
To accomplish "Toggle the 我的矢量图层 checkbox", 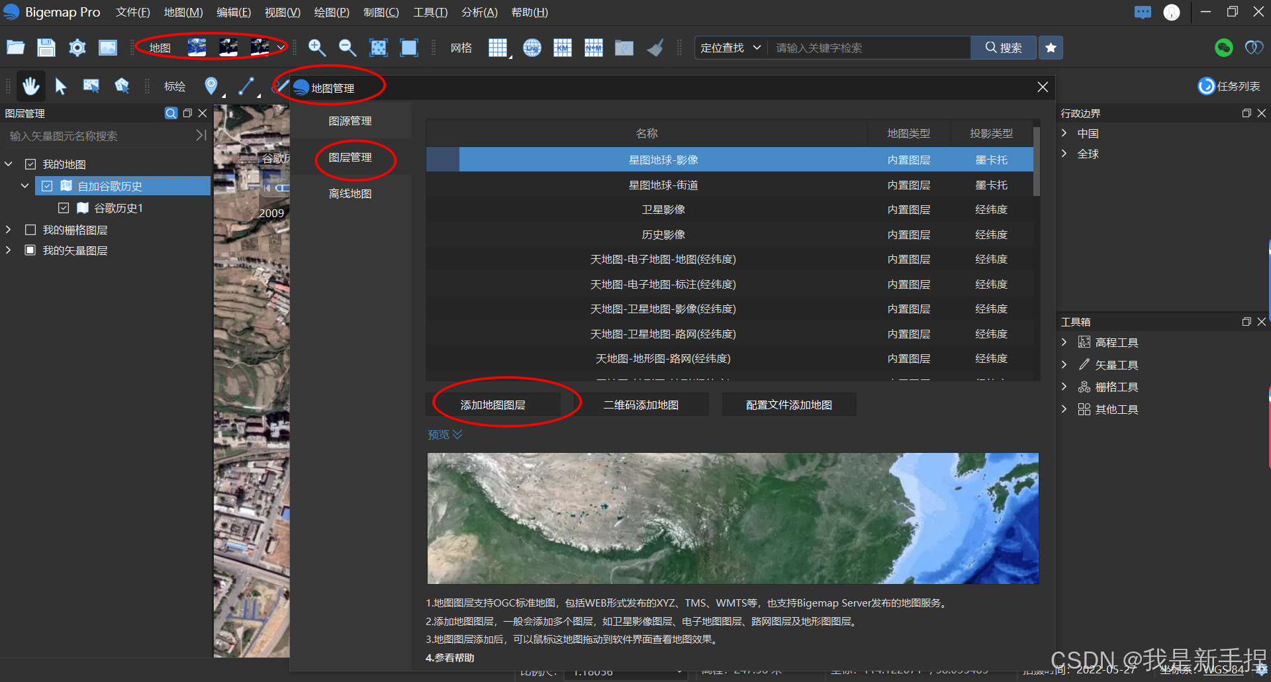I will 30,250.
